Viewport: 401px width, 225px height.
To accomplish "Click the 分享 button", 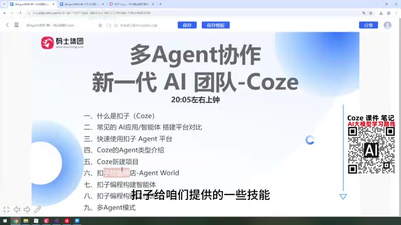I will click(x=368, y=25).
